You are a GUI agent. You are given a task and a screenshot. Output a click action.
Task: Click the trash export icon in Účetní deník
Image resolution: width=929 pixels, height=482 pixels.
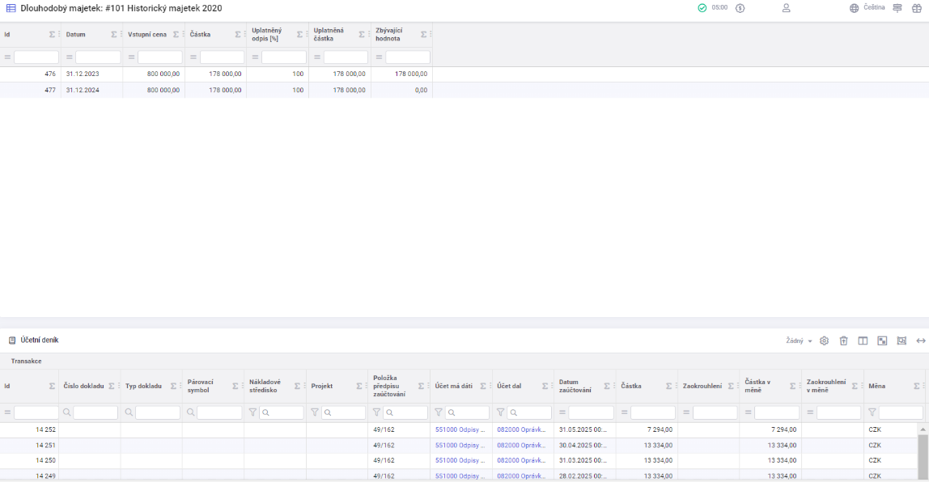[x=844, y=340]
